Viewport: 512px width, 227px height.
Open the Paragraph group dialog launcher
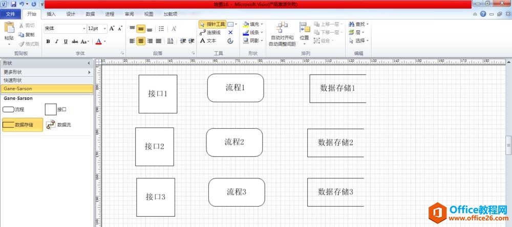coord(194,53)
